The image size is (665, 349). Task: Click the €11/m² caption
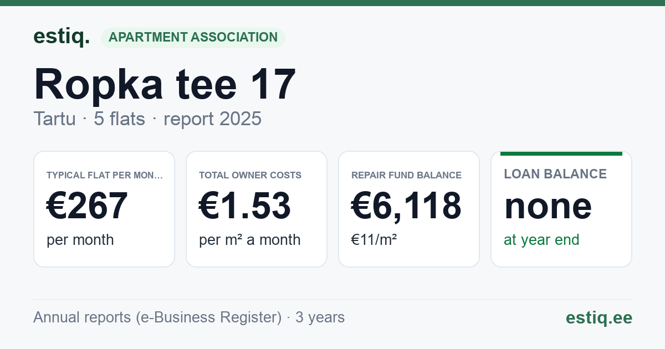click(374, 240)
